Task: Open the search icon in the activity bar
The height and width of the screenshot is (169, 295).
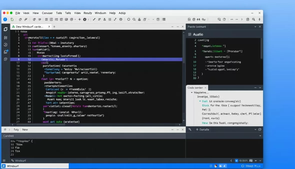Action: 5,45
